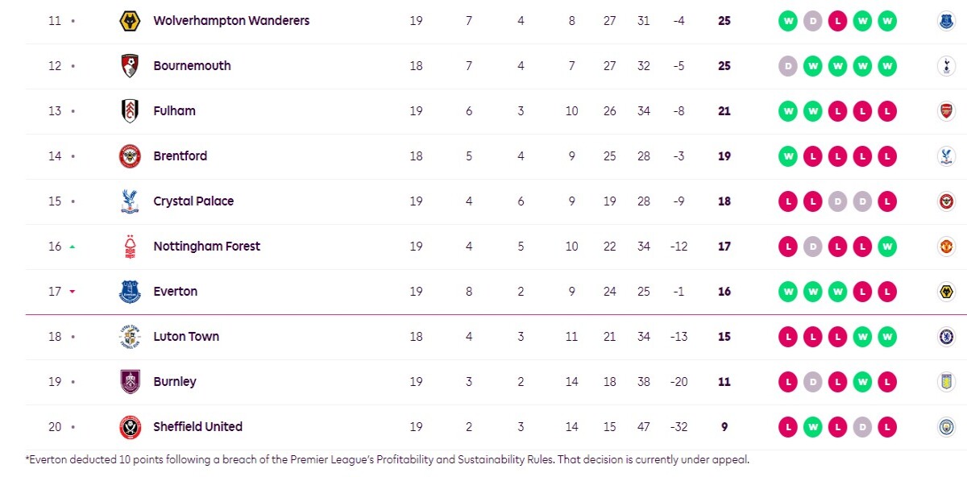Open the Everton team link
Image resolution: width=967 pixels, height=477 pixels.
pos(176,292)
